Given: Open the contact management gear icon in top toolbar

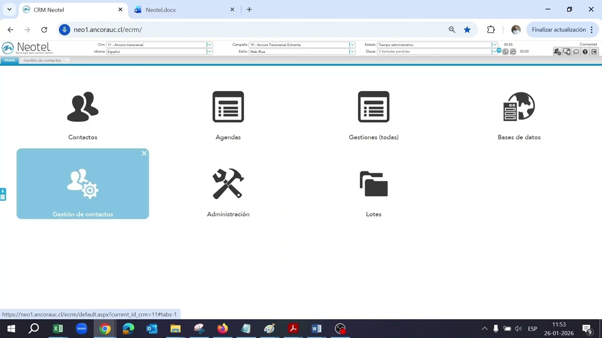Looking at the screenshot, I should [x=557, y=52].
